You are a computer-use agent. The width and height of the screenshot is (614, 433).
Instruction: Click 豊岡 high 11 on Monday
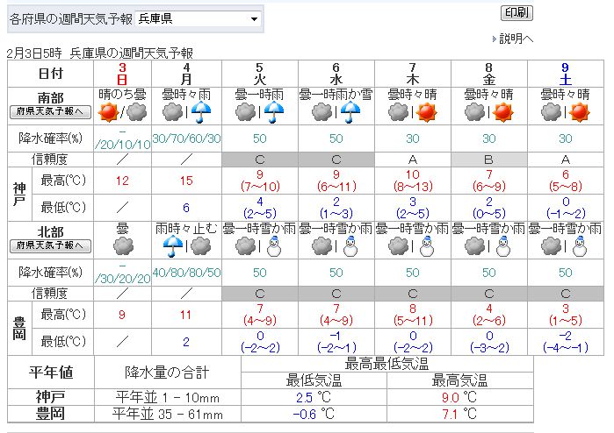click(x=186, y=315)
